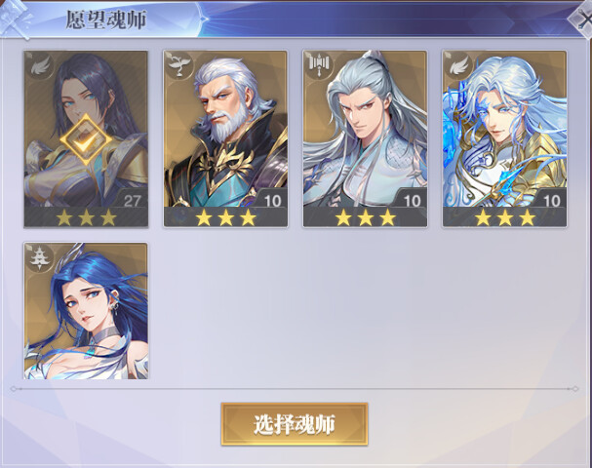Click the 选择魂师 confirm button
Image resolution: width=592 pixels, height=468 pixels.
coord(295,424)
